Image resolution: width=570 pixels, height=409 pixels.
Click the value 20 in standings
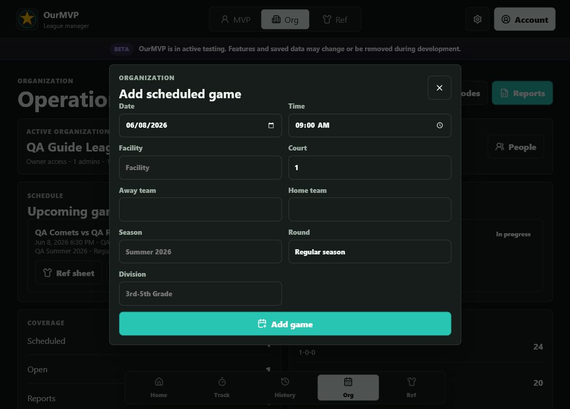(x=538, y=383)
